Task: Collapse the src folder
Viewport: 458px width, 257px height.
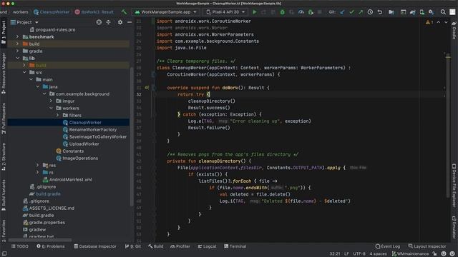Action: tap(24, 72)
